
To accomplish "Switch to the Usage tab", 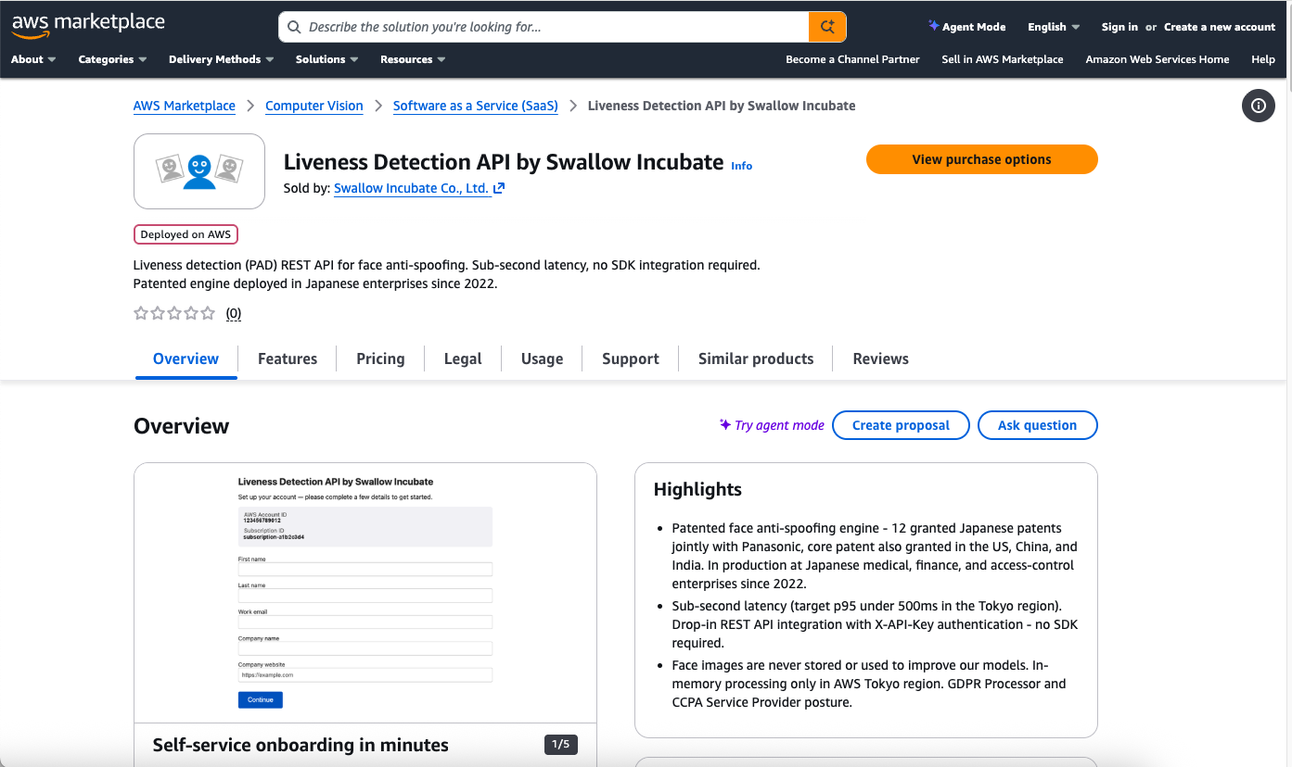I will (x=543, y=359).
